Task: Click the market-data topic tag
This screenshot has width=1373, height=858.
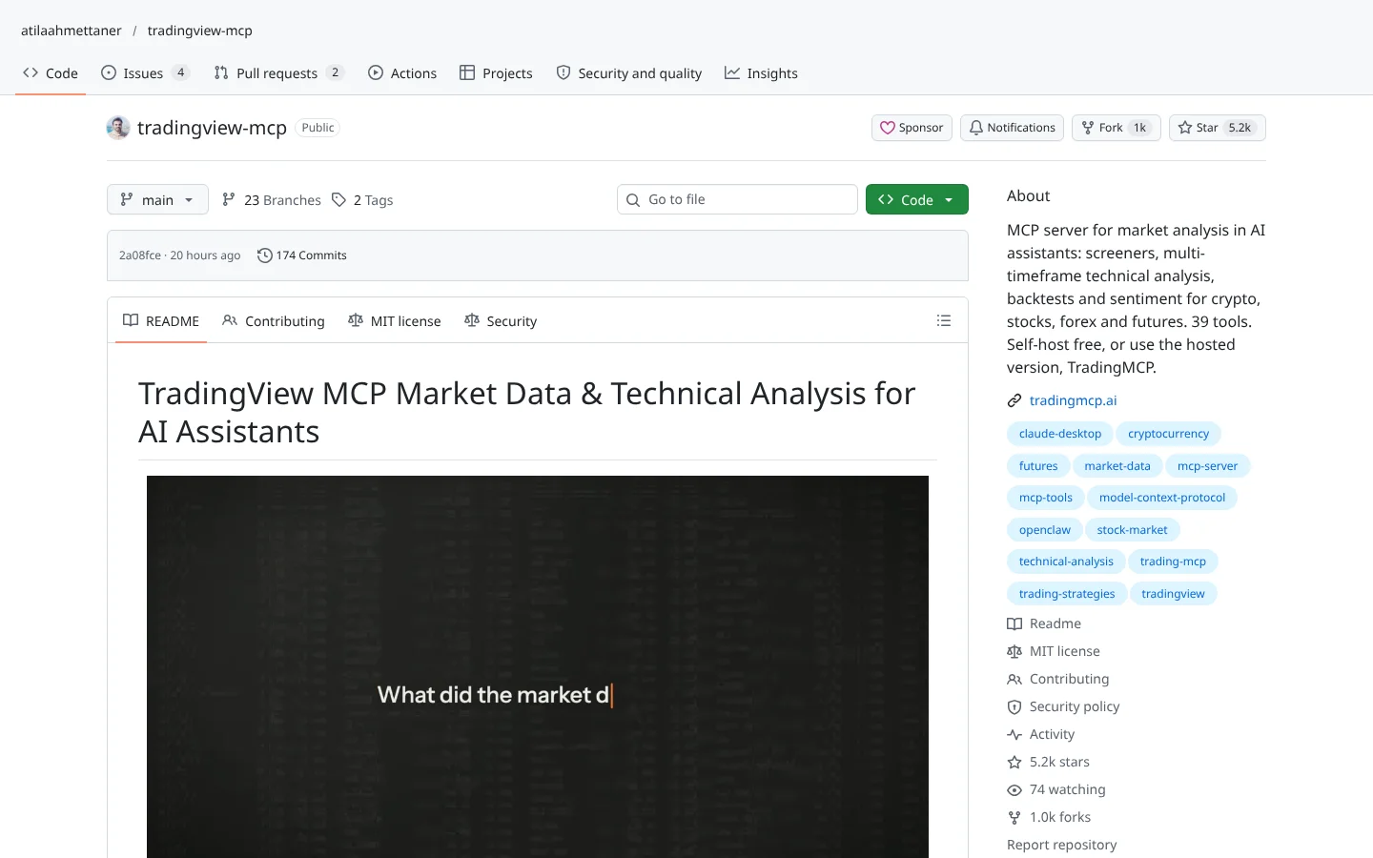Action: tap(1117, 466)
